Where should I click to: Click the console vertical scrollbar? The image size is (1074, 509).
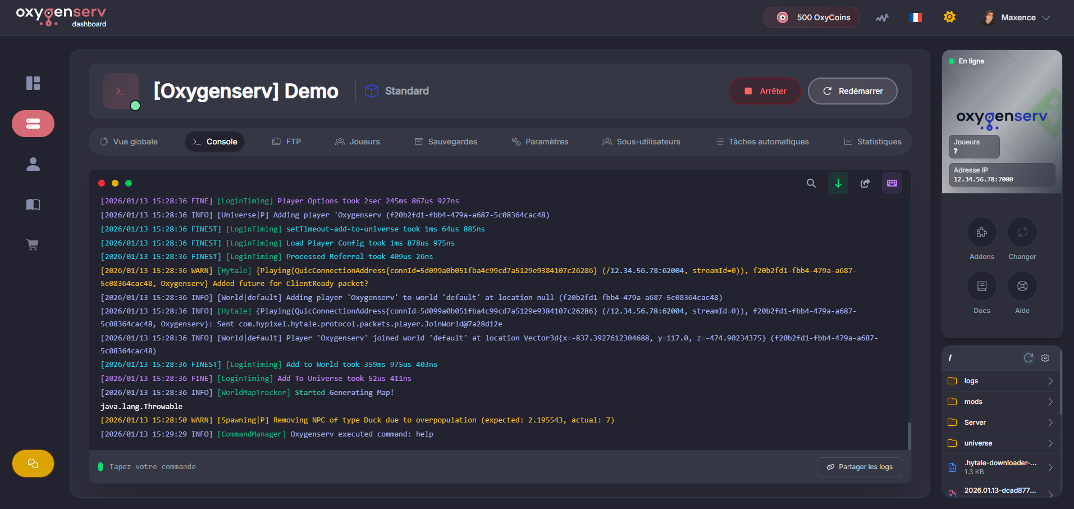point(909,435)
